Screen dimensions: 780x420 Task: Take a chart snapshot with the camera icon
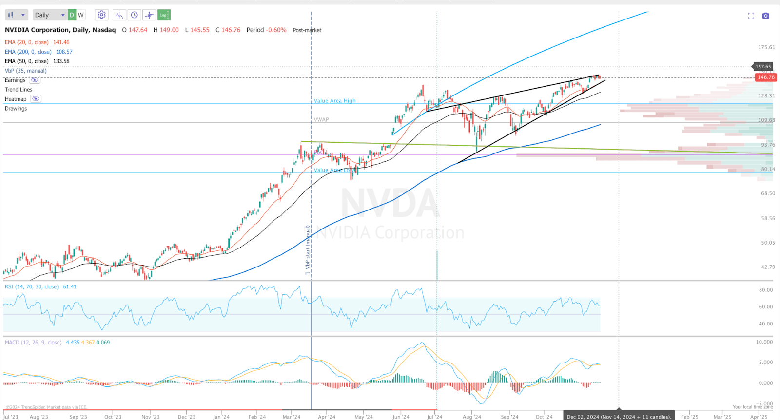coord(766,16)
